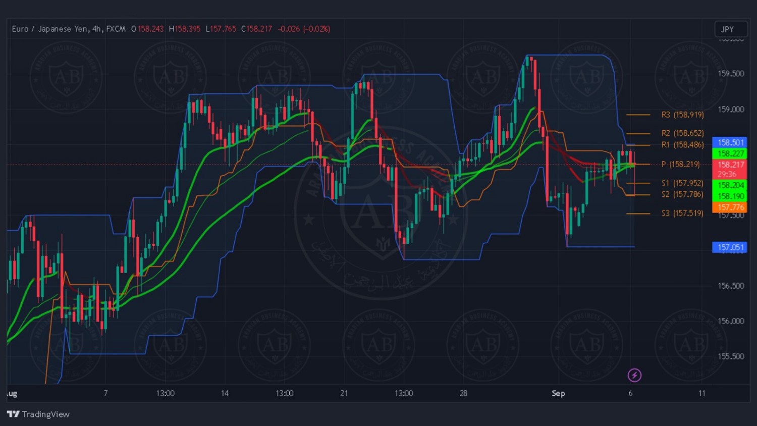
Task: Click the S1 (157.952) support label
Action: [682, 183]
